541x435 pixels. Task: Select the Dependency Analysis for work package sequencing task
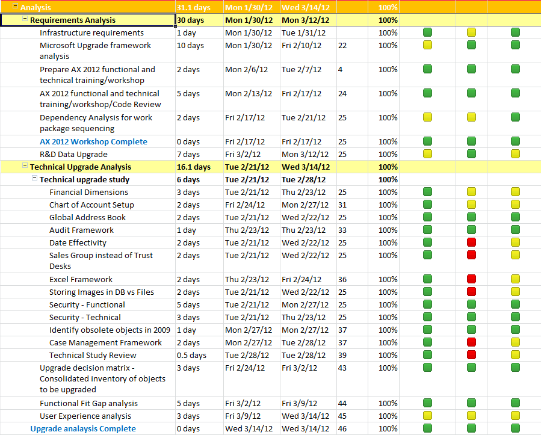pyautogui.click(x=96, y=123)
